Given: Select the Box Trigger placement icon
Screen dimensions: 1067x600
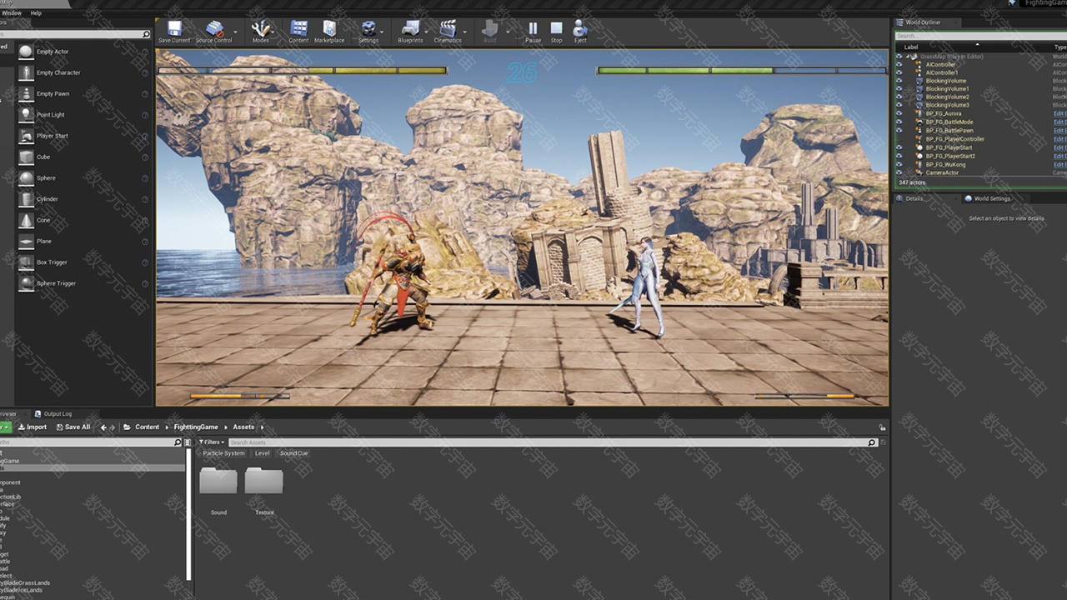Looking at the screenshot, I should (26, 262).
